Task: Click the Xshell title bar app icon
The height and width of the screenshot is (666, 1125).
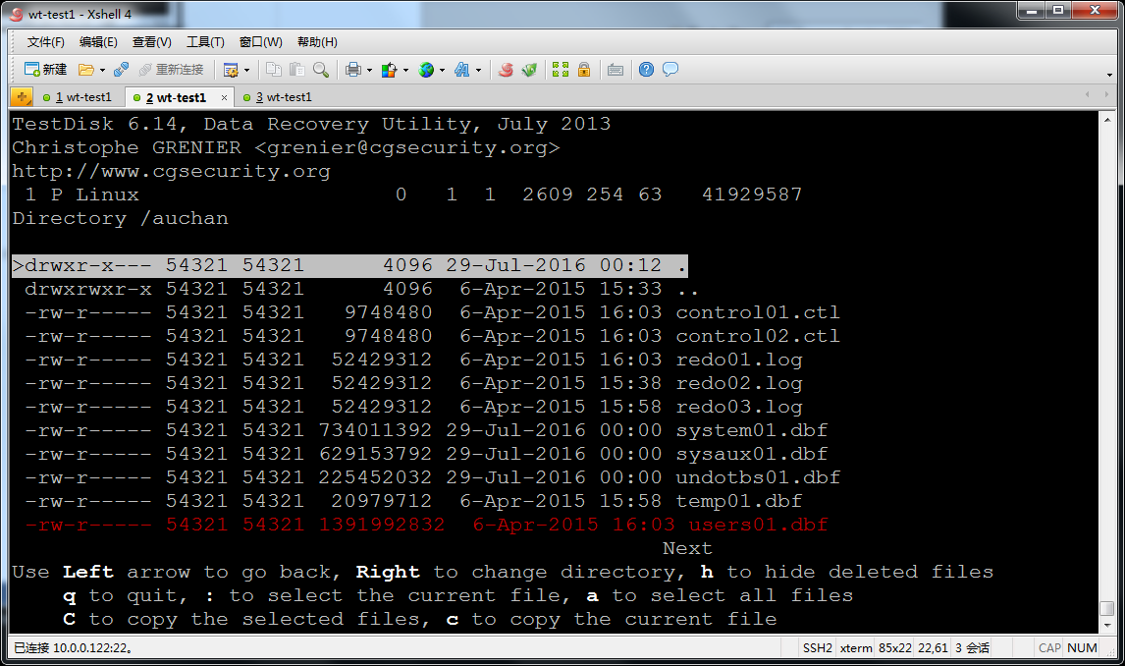Action: click(x=17, y=14)
